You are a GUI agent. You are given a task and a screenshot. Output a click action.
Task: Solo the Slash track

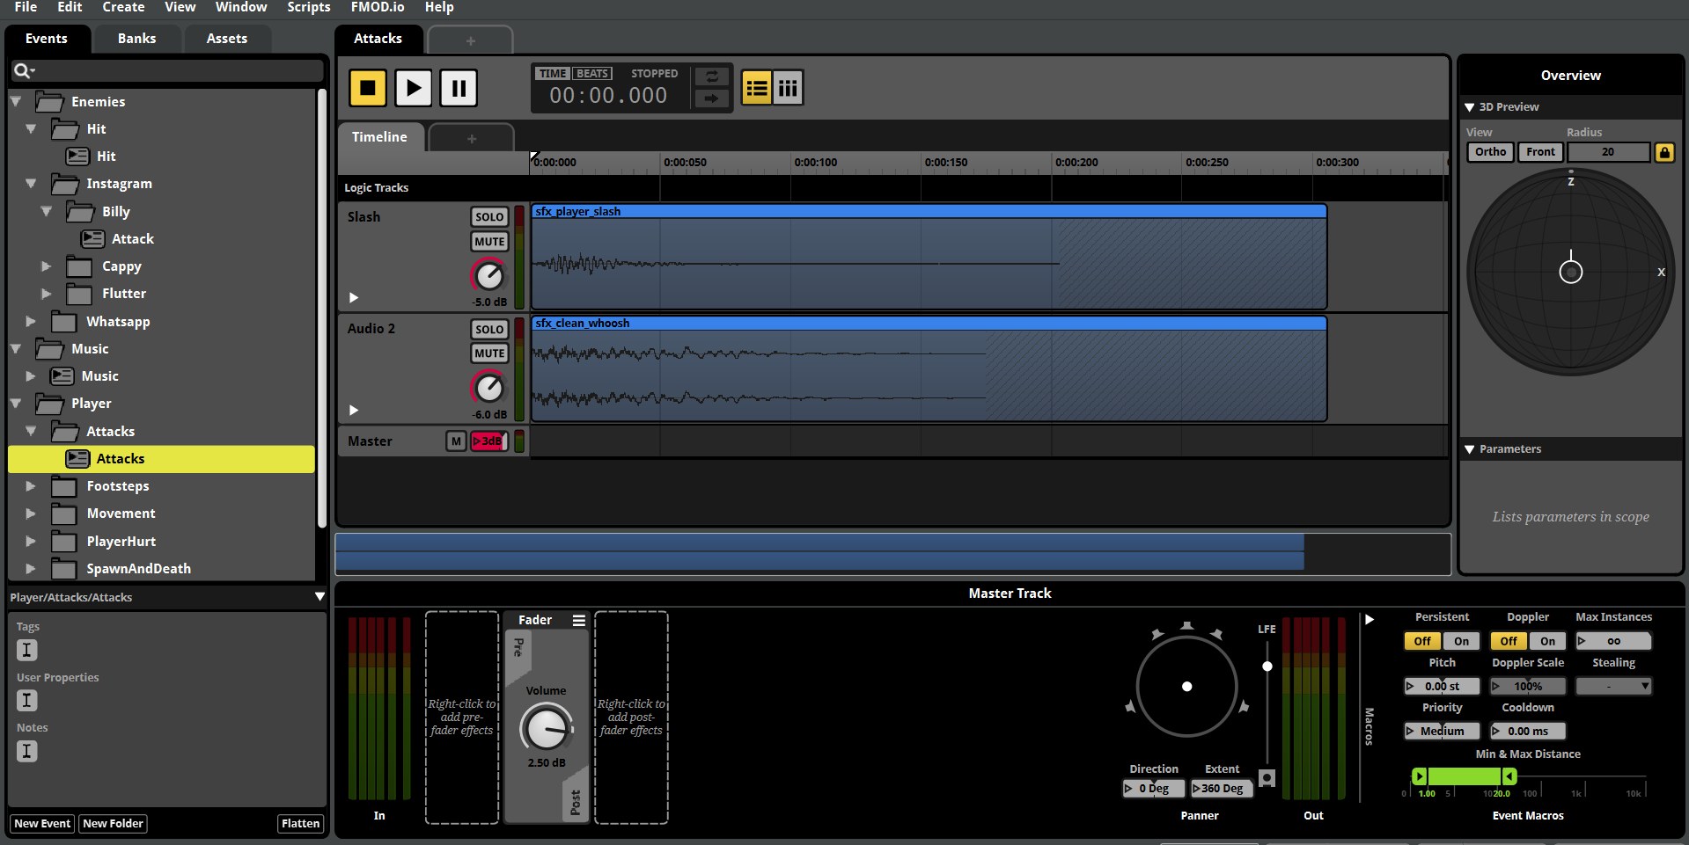[x=489, y=217]
